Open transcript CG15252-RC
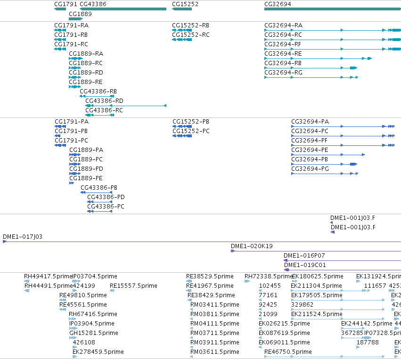401x359 pixels. (191, 35)
